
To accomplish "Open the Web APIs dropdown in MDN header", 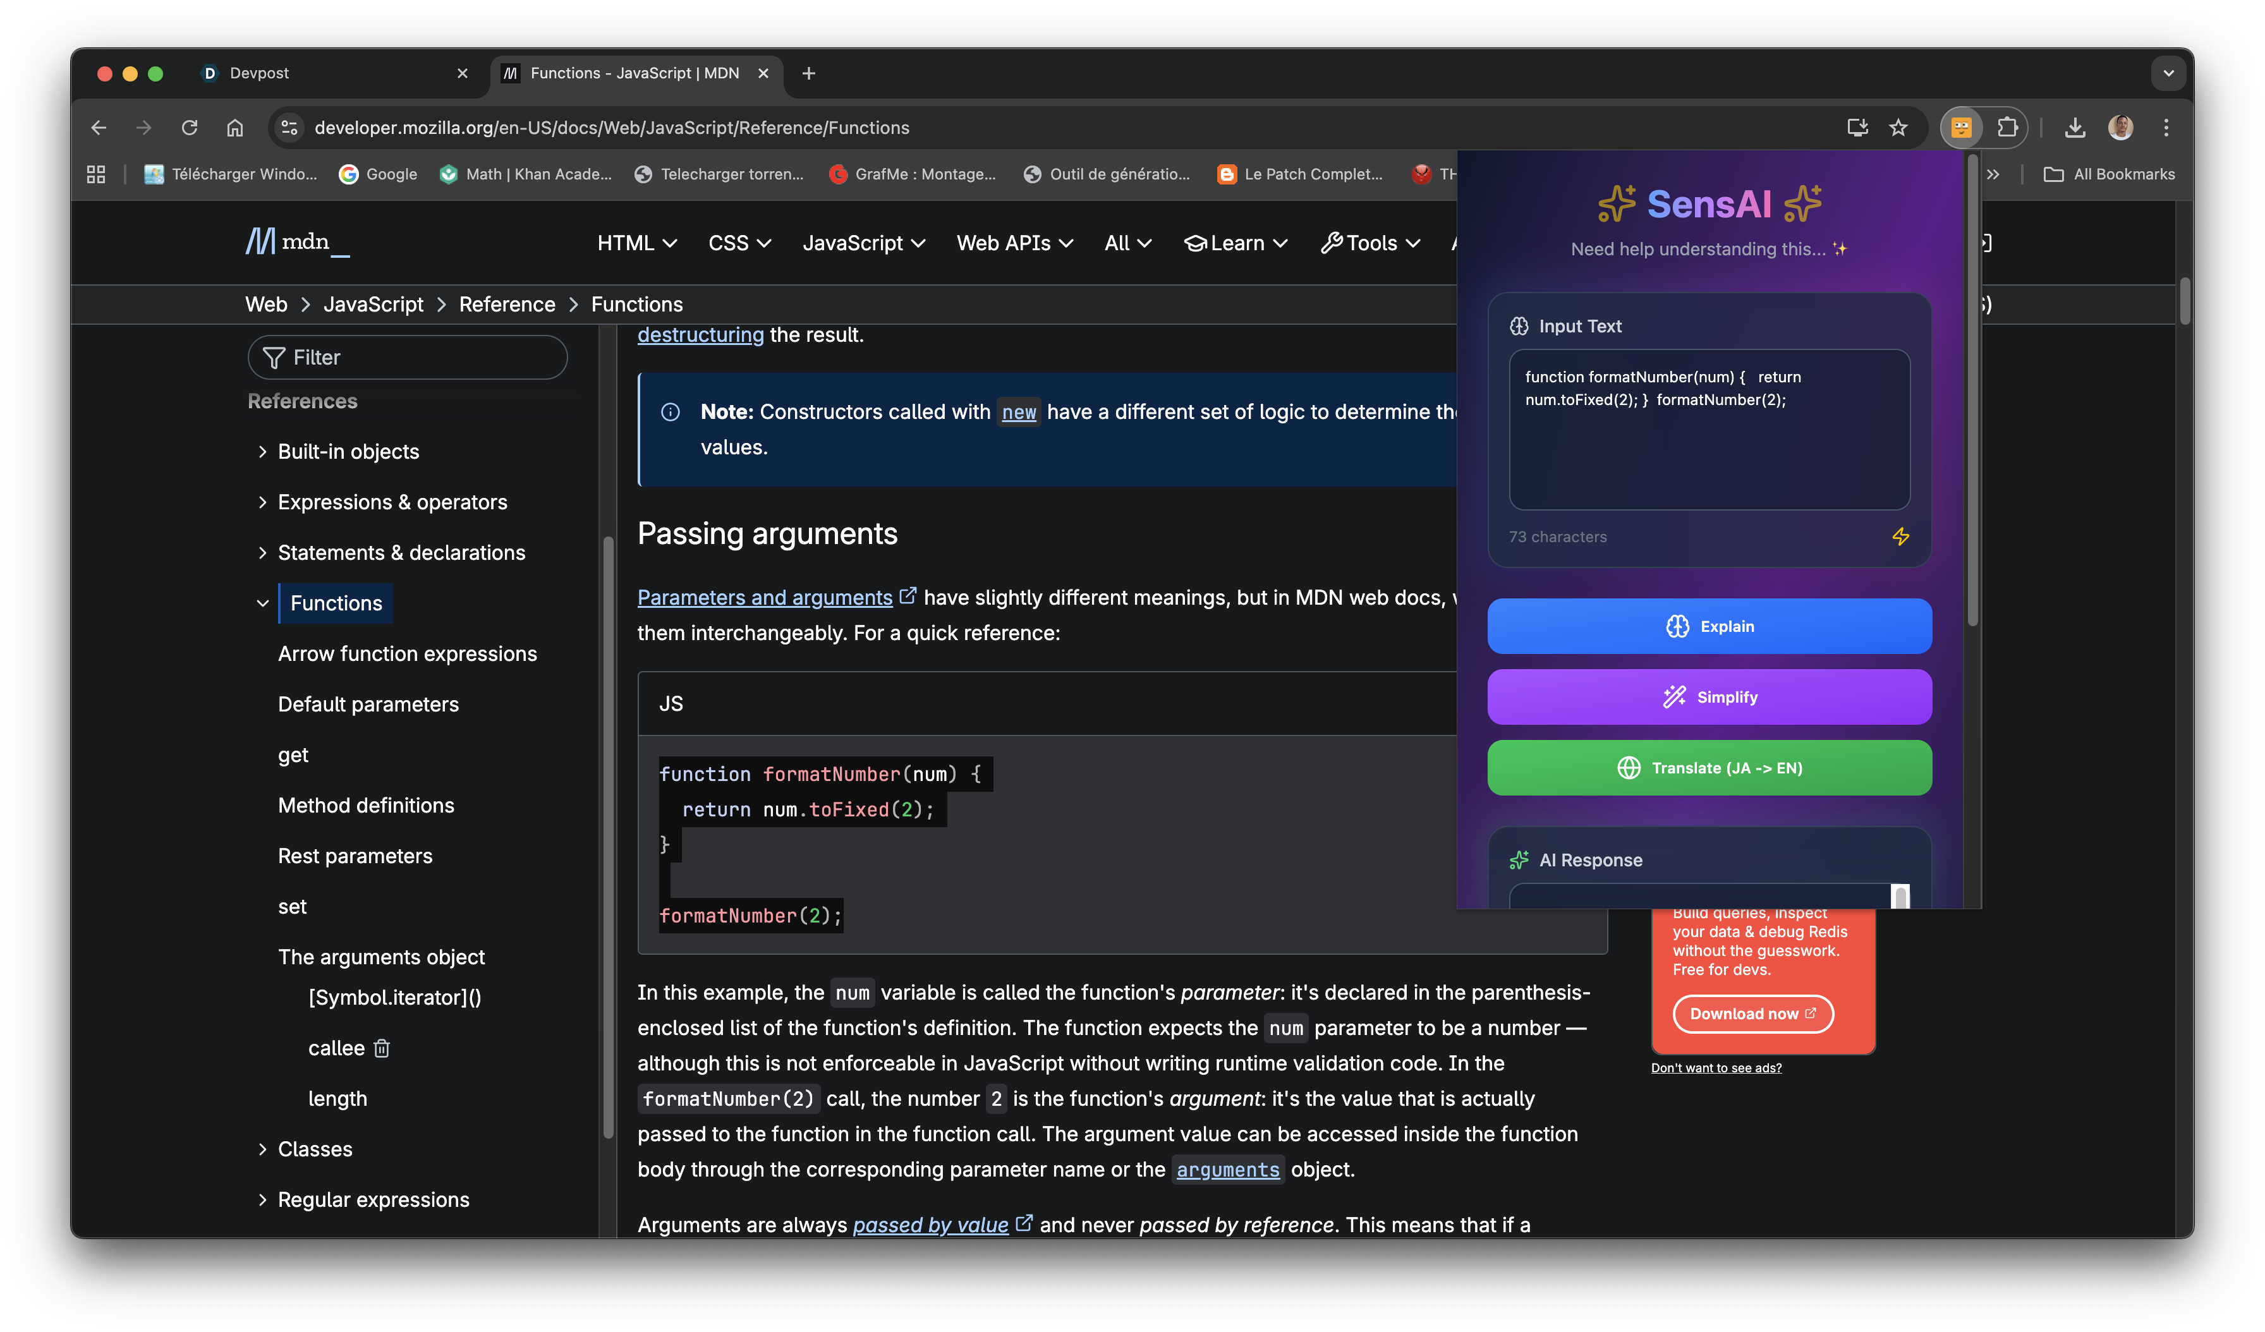I will (1014, 243).
